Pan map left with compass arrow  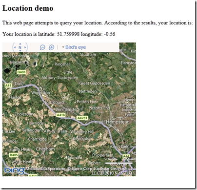[x=15, y=47]
